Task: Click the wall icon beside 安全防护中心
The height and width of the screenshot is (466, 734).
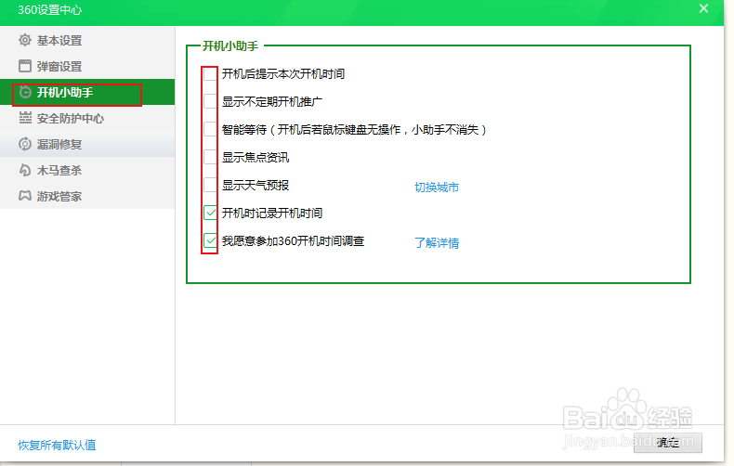Action: point(25,118)
